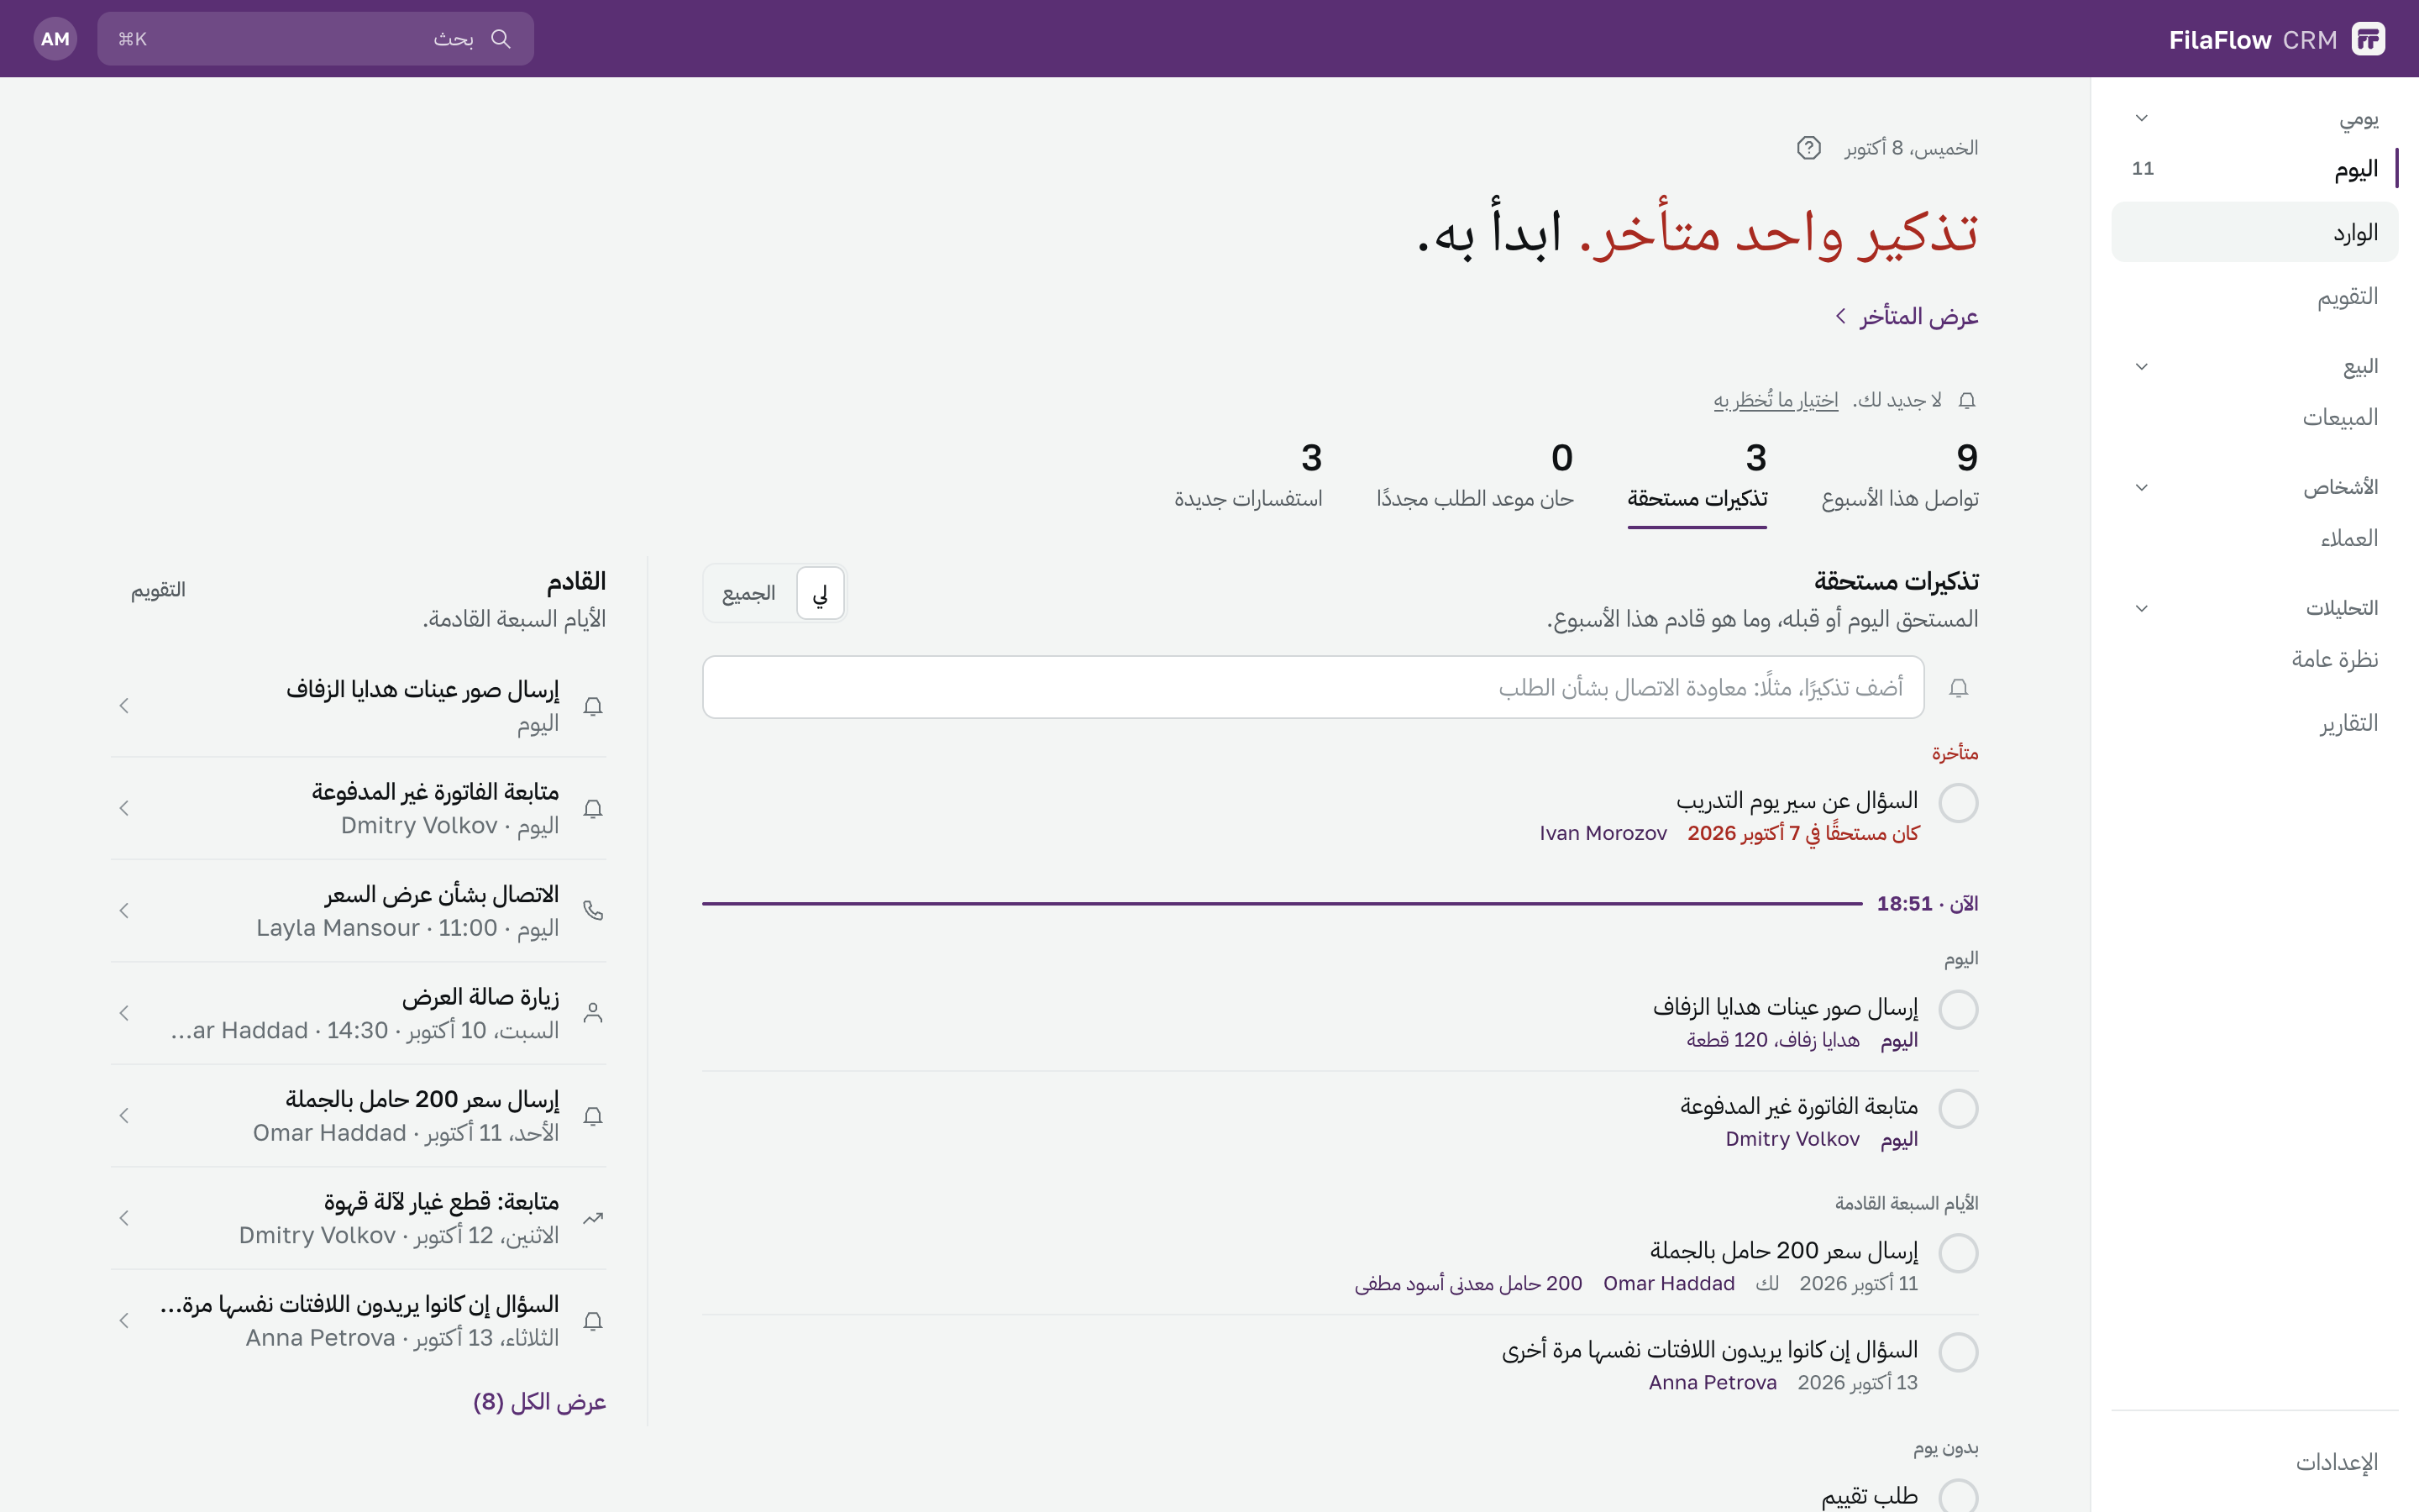
Task: Switch reminders filter to 'لي'
Action: [x=820, y=594]
